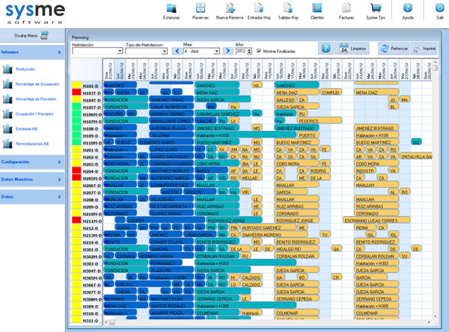Click the planning help question-mark button
449x332 pixels.
tap(326, 49)
